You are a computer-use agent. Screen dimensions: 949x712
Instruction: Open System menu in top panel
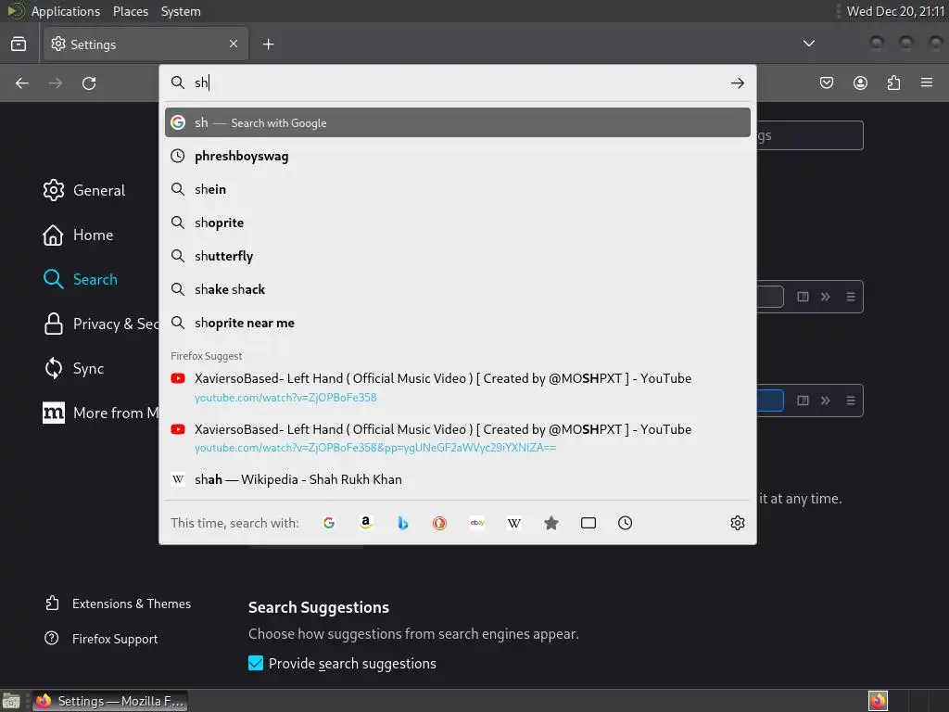(x=181, y=11)
